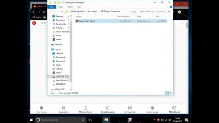Sort files by Name column header
This screenshot has height=123, width=219.
[78, 16]
